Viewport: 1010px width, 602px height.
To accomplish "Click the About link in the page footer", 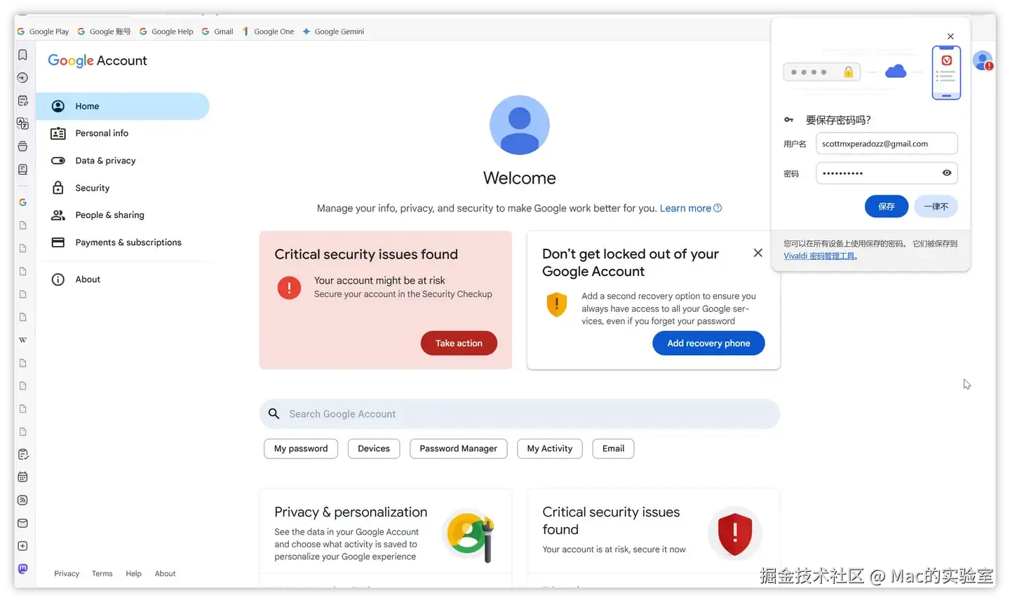I will pos(165,574).
